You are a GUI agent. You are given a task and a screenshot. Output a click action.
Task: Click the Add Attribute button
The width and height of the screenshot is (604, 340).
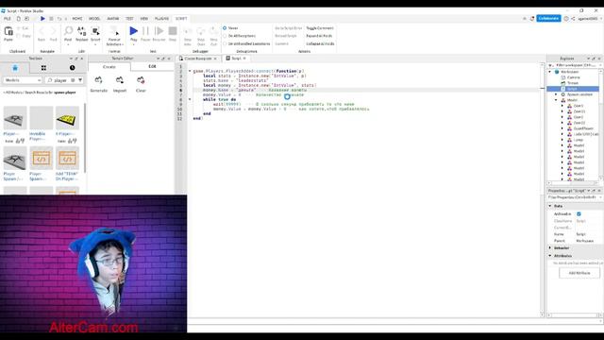coord(579,273)
